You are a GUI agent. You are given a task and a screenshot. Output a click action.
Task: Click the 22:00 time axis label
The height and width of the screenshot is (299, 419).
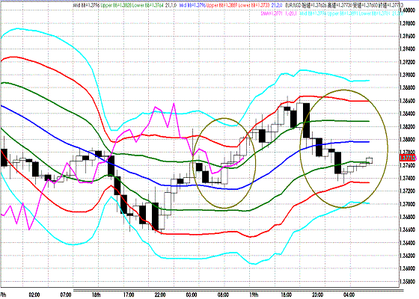coord(160,295)
